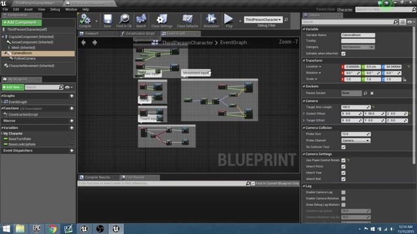
Task: Open the Add New dropdown in My Blueprint
Action: coord(13,87)
